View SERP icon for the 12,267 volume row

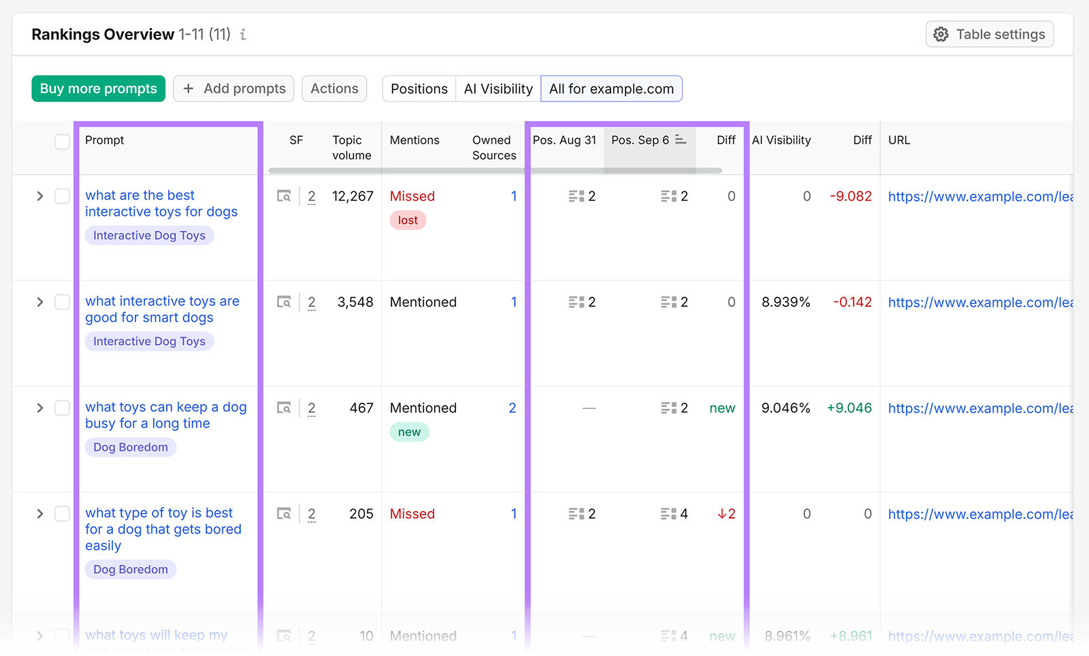[x=284, y=196]
